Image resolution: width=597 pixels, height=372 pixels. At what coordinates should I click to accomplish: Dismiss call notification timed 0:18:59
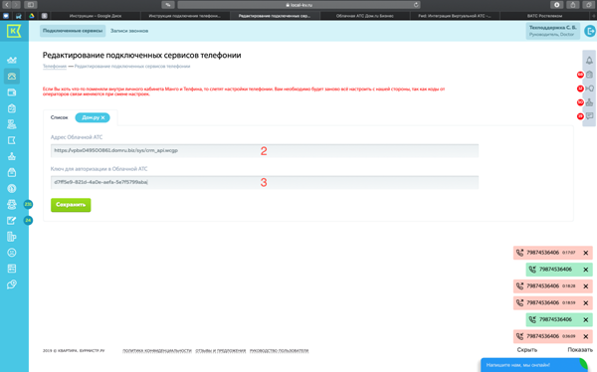[x=586, y=303]
